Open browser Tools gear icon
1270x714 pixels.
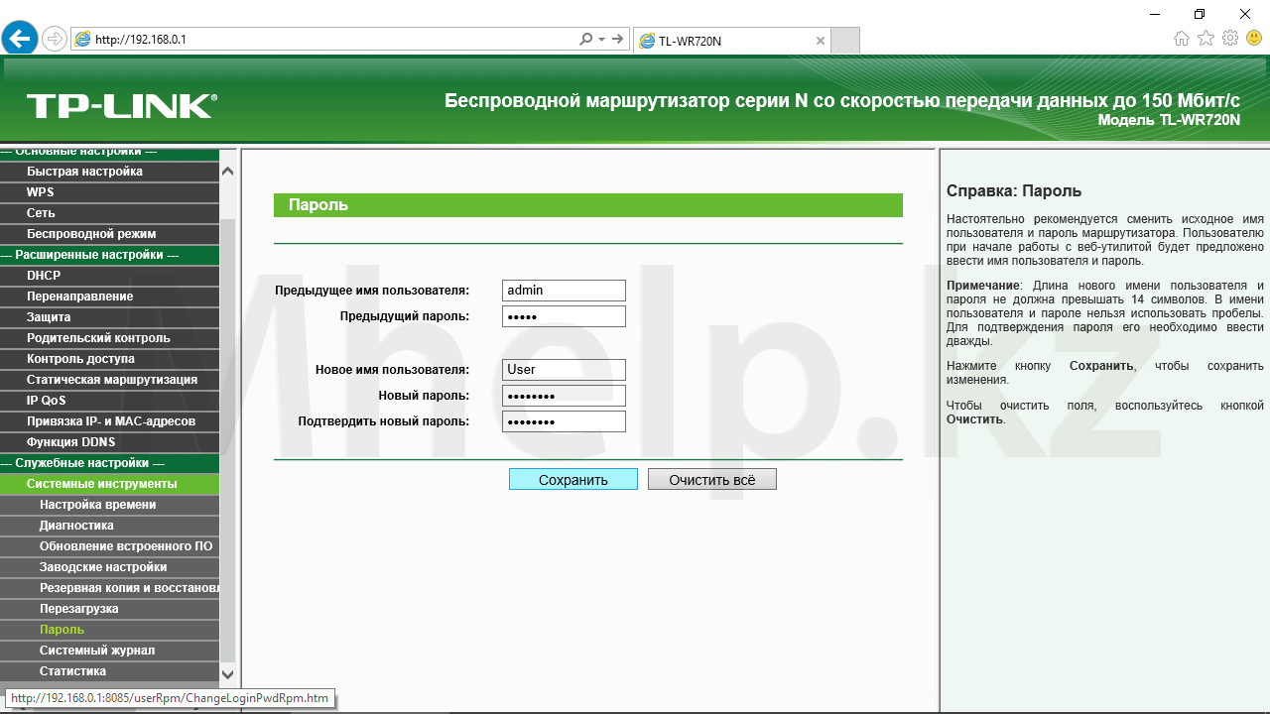[1230, 39]
